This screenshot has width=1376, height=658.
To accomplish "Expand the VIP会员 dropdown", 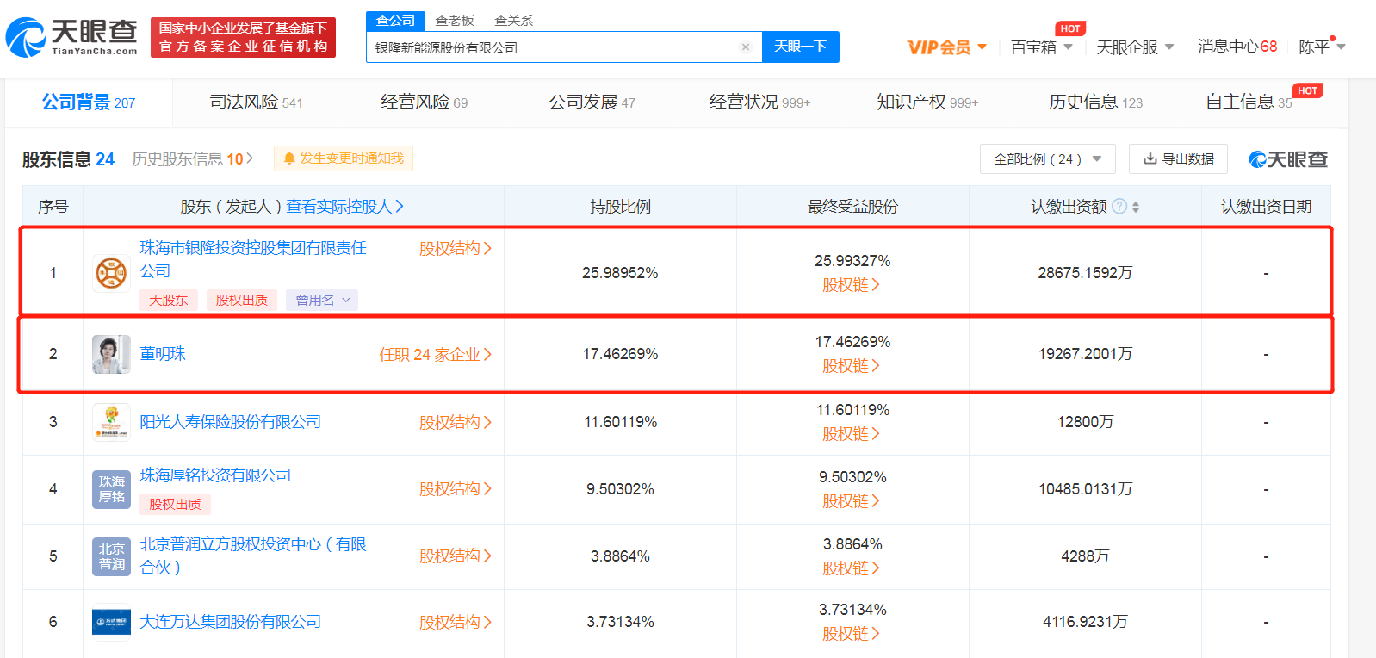I will (x=982, y=47).
